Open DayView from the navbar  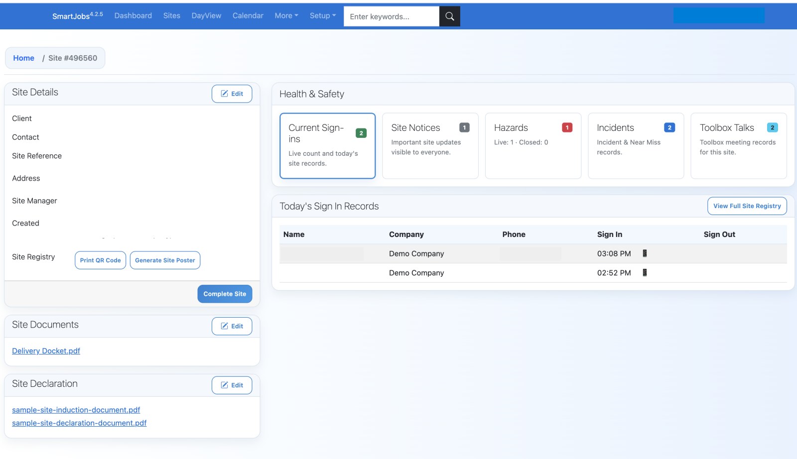tap(206, 16)
